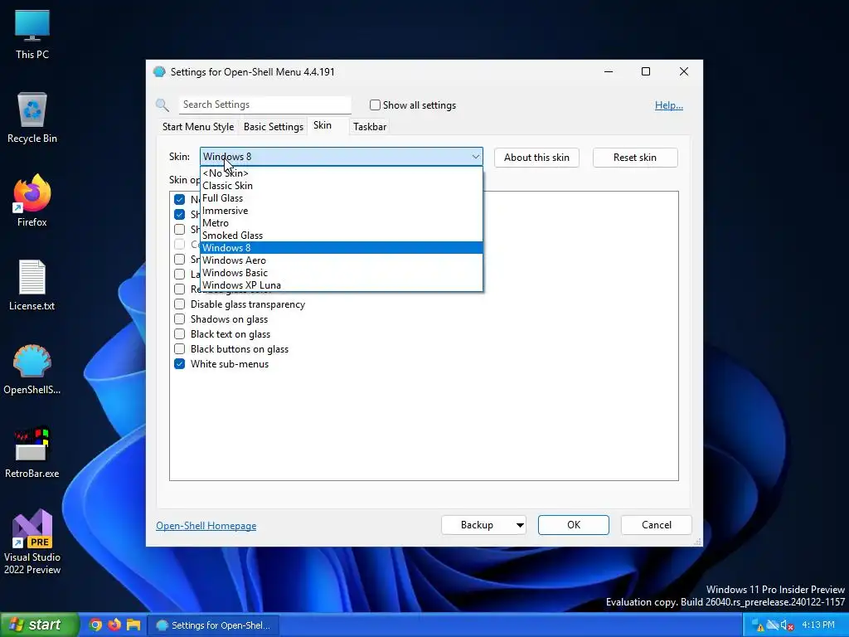849x637 pixels.
Task: Enable Black text on glass checkbox
Action: (179, 334)
